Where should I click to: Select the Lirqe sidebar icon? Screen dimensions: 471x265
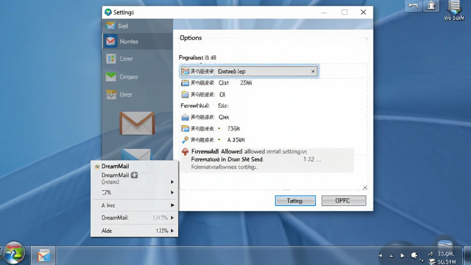111,95
